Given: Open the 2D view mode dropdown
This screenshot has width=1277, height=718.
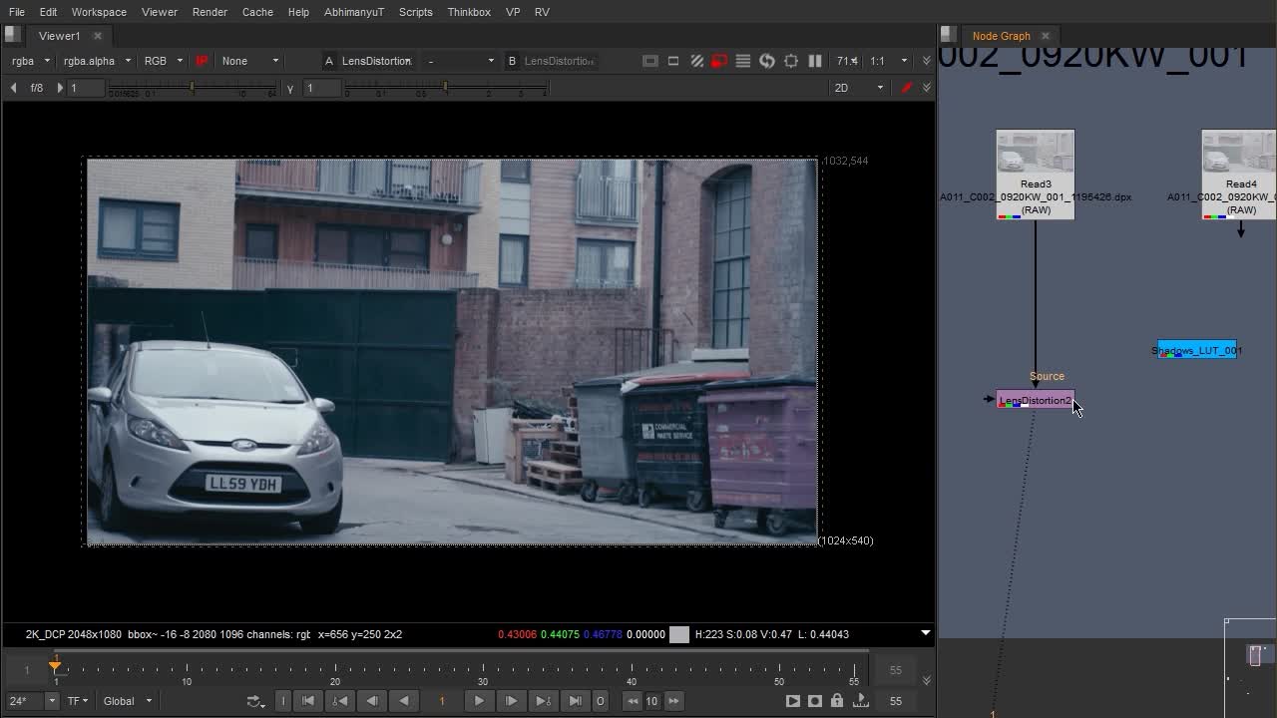Looking at the screenshot, I should (x=859, y=88).
